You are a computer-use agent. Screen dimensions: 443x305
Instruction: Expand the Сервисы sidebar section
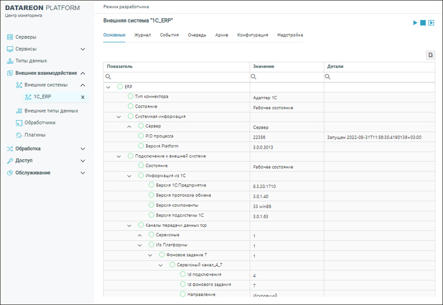83,49
